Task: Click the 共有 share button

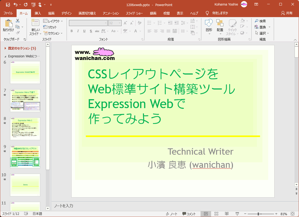Action: [287, 13]
